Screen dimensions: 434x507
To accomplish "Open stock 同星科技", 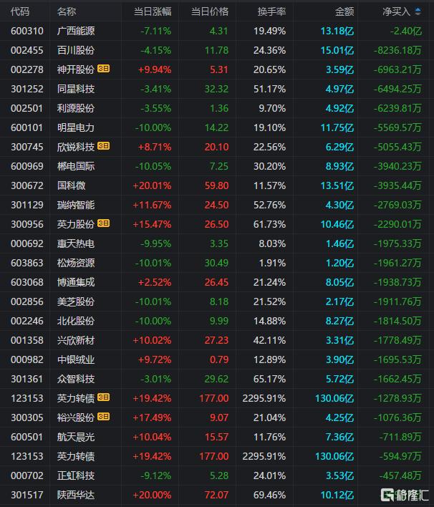I will (76, 89).
